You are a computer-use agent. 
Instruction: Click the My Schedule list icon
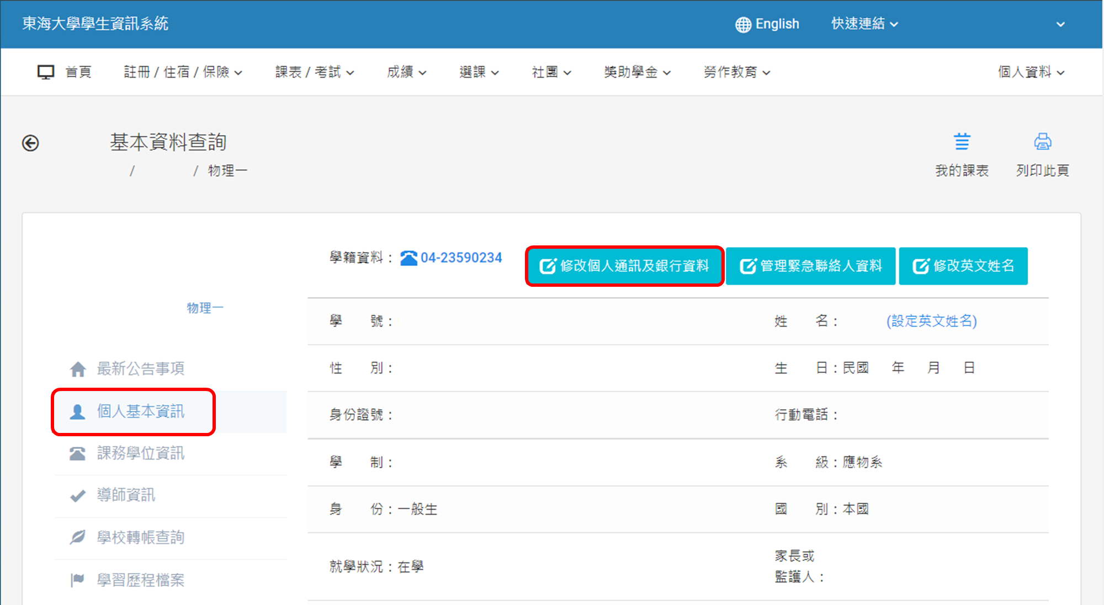click(962, 142)
